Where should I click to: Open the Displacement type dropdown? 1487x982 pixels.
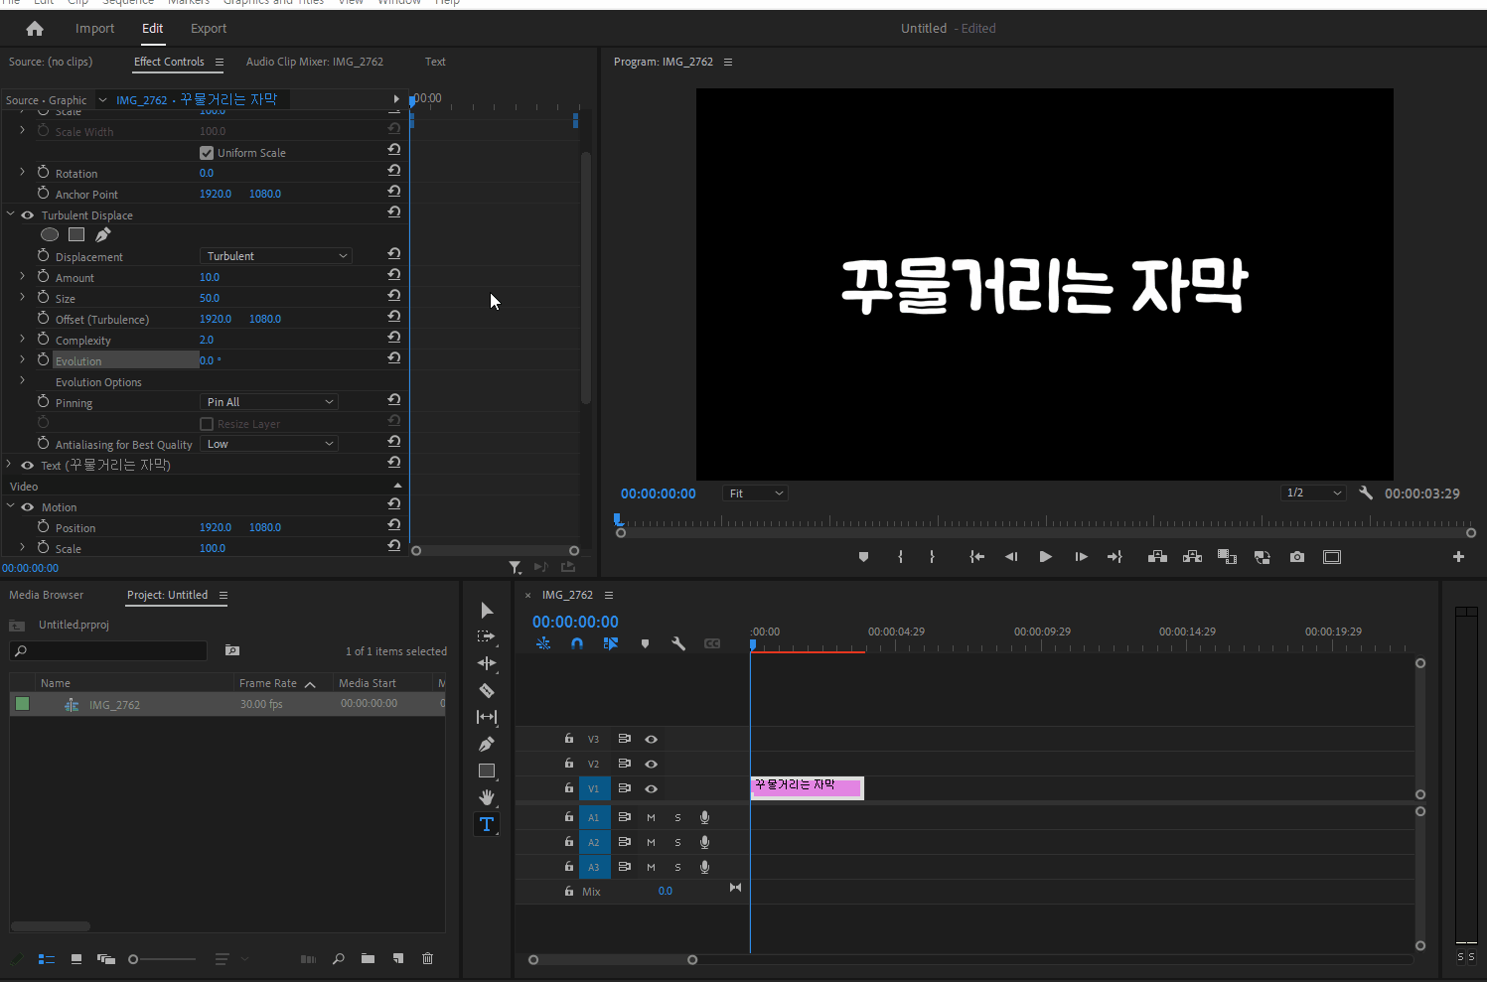point(276,256)
